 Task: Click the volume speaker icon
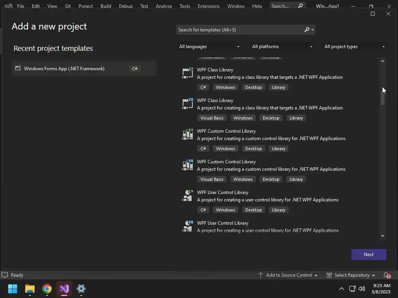point(362,289)
